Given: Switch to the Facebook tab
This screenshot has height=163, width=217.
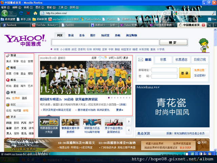Looking at the screenshot, I should [x=15, y=25].
